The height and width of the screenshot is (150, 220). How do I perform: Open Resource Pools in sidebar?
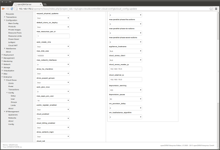point(15,33)
